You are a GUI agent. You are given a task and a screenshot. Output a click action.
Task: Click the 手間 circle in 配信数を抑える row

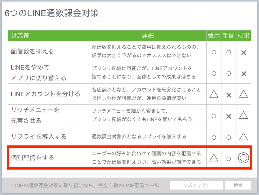pyautogui.click(x=229, y=52)
